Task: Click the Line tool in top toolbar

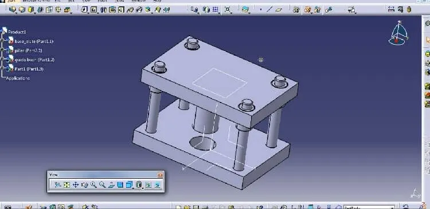Action: pos(269,10)
